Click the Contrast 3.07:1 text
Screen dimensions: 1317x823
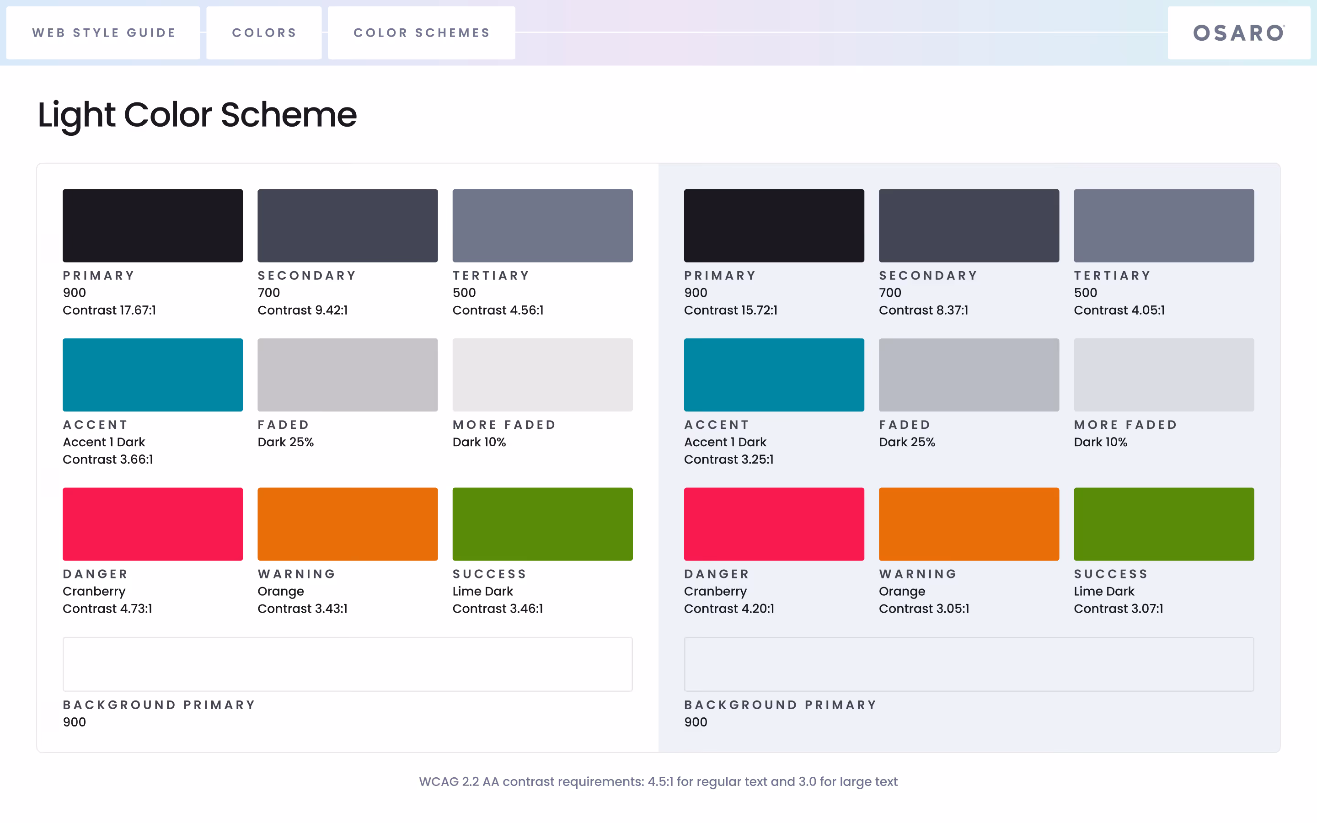point(1119,609)
